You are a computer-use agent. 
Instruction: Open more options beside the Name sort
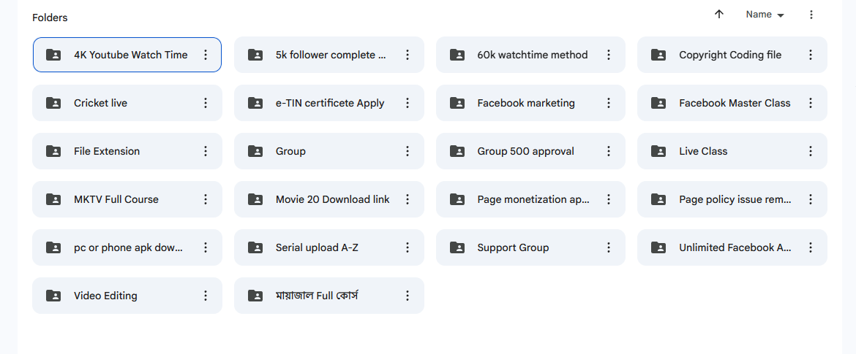811,15
